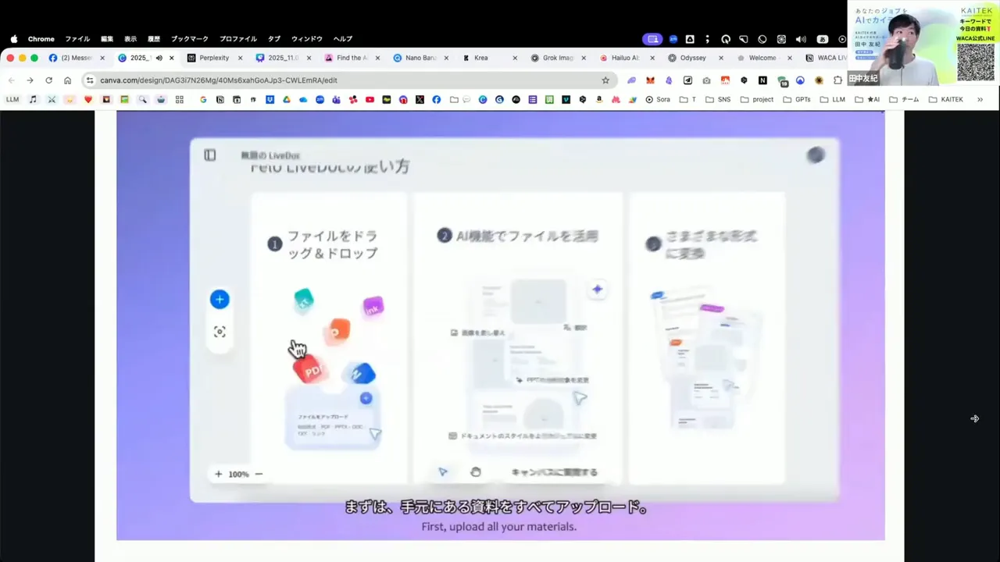
Task: Select the focus frame tool below the plus button
Action: (220, 331)
